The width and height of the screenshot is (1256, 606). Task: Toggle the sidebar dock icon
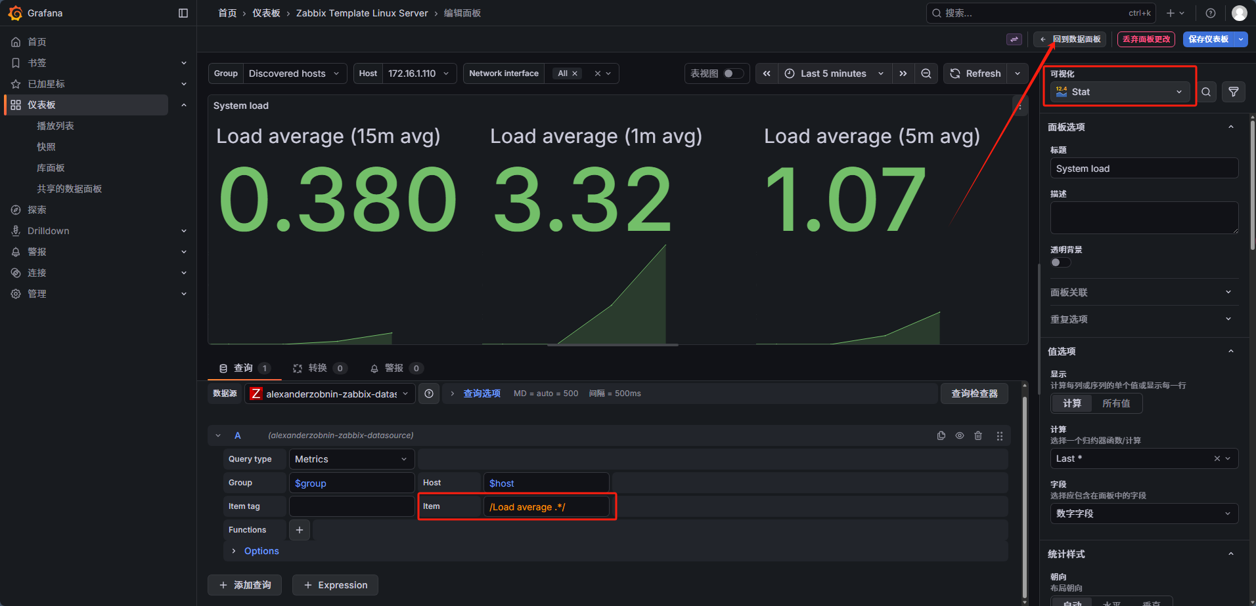(183, 13)
